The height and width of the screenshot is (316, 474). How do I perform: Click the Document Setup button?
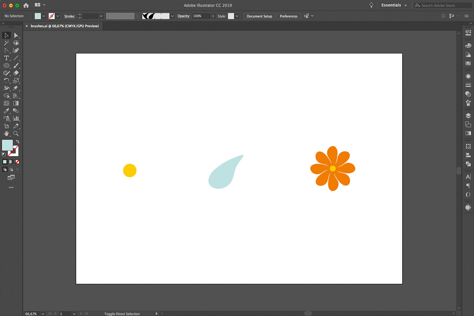pyautogui.click(x=260, y=16)
